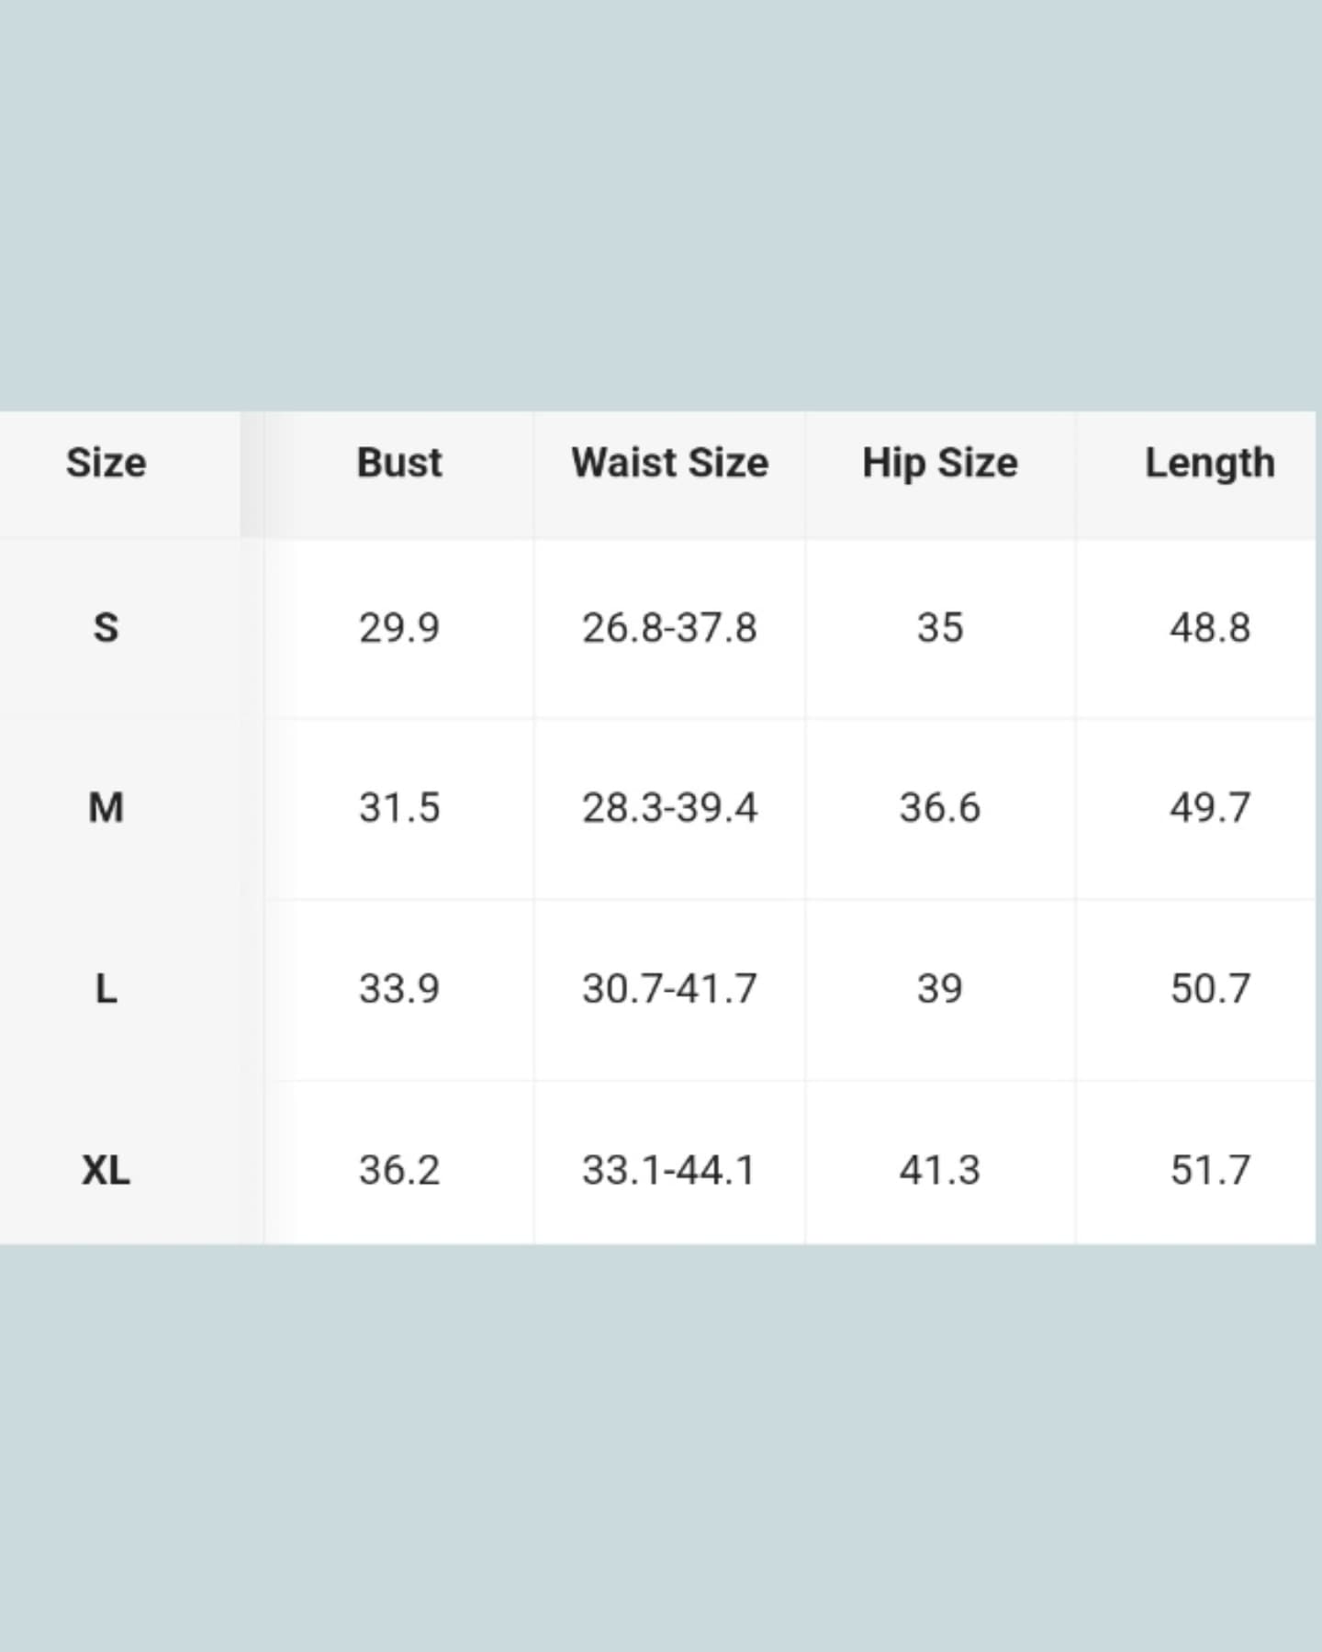Click the 29.9 bust measurement cell

[x=399, y=628]
